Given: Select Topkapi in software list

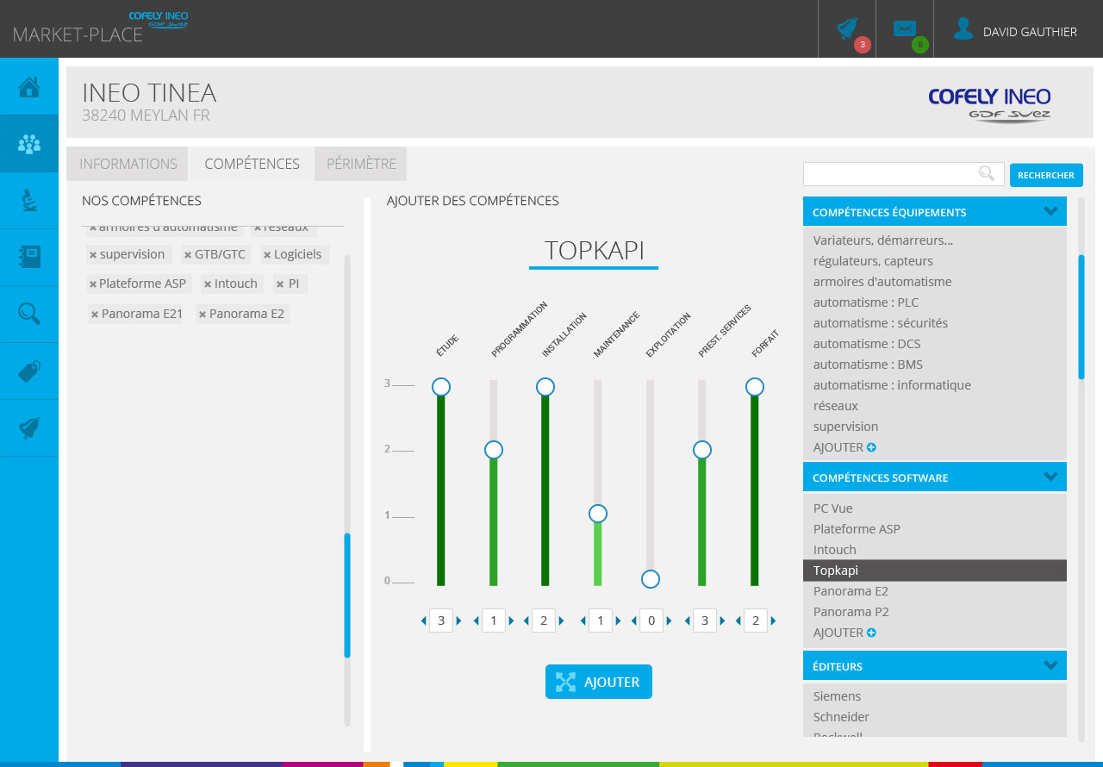Looking at the screenshot, I should (x=935, y=571).
